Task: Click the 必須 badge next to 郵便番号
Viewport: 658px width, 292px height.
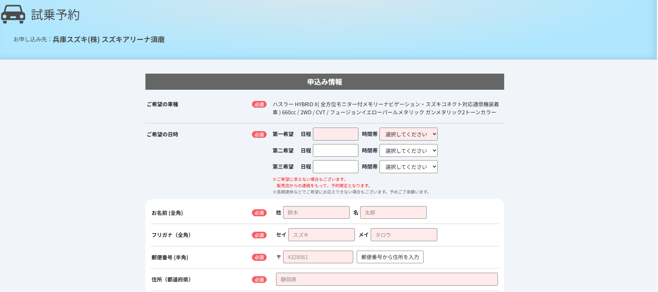Action: tap(259, 257)
